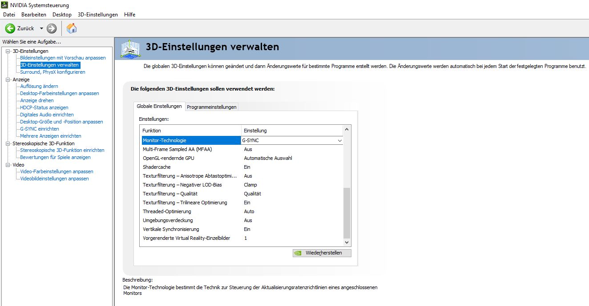Open Video-Farbeinstellungen anpassen
Viewport: 589px width, 306px height.
(x=56, y=171)
